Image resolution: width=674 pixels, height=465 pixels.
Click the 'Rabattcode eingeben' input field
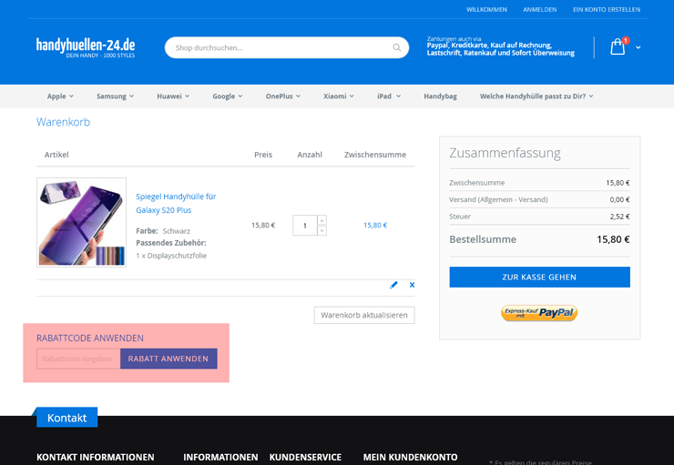pos(78,359)
